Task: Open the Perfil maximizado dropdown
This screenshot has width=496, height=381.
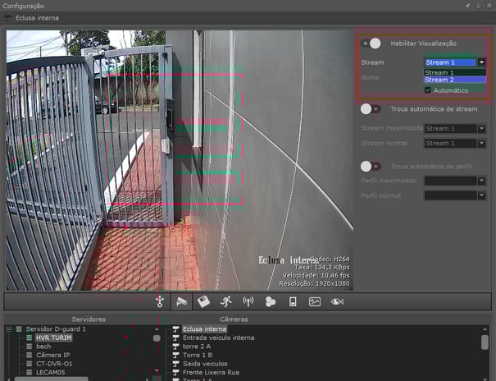Action: [481, 181]
